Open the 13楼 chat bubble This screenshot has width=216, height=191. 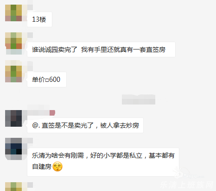pos(39,19)
